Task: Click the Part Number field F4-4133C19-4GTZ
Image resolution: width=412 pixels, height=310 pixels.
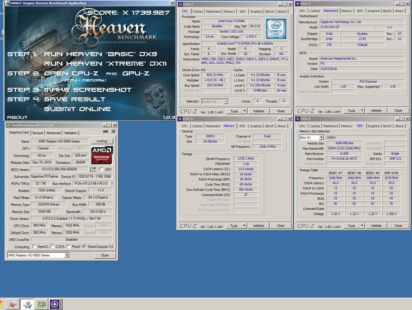Action: tap(344, 159)
